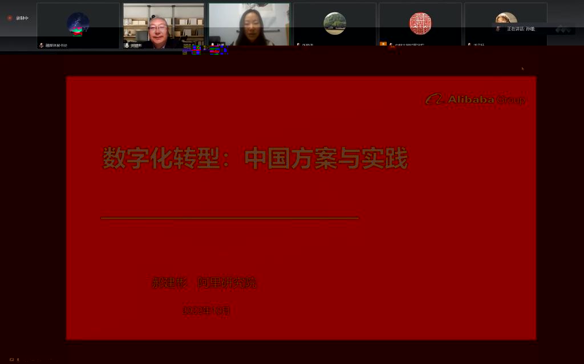Click the microphone icon on the starry avatar tile

pos(41,46)
